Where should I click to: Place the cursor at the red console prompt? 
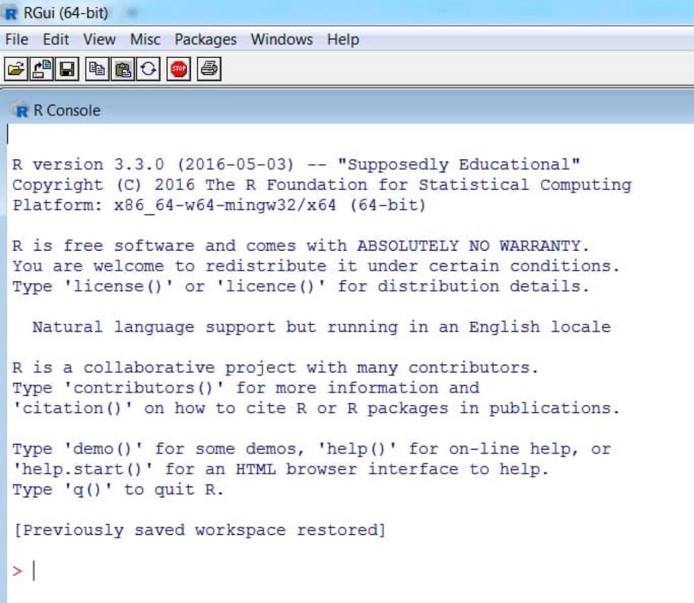[34, 570]
